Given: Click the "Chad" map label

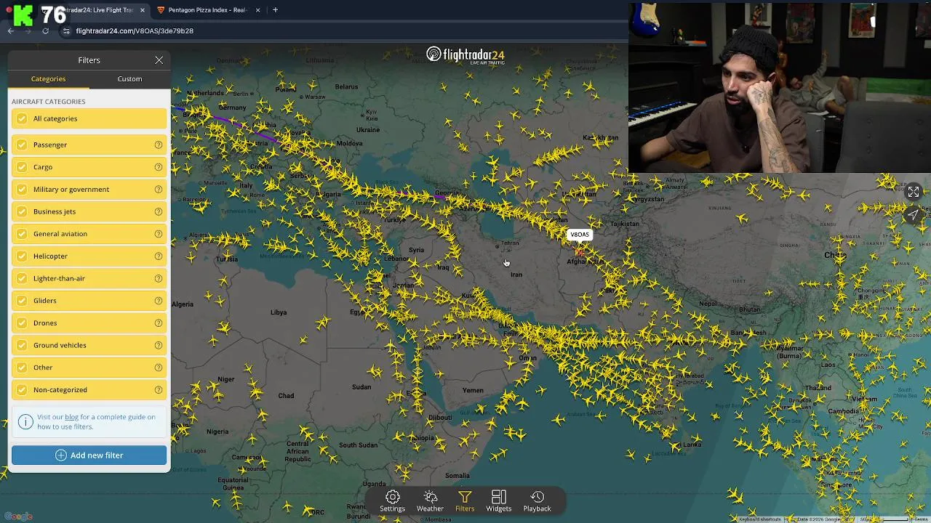Looking at the screenshot, I should (x=286, y=396).
